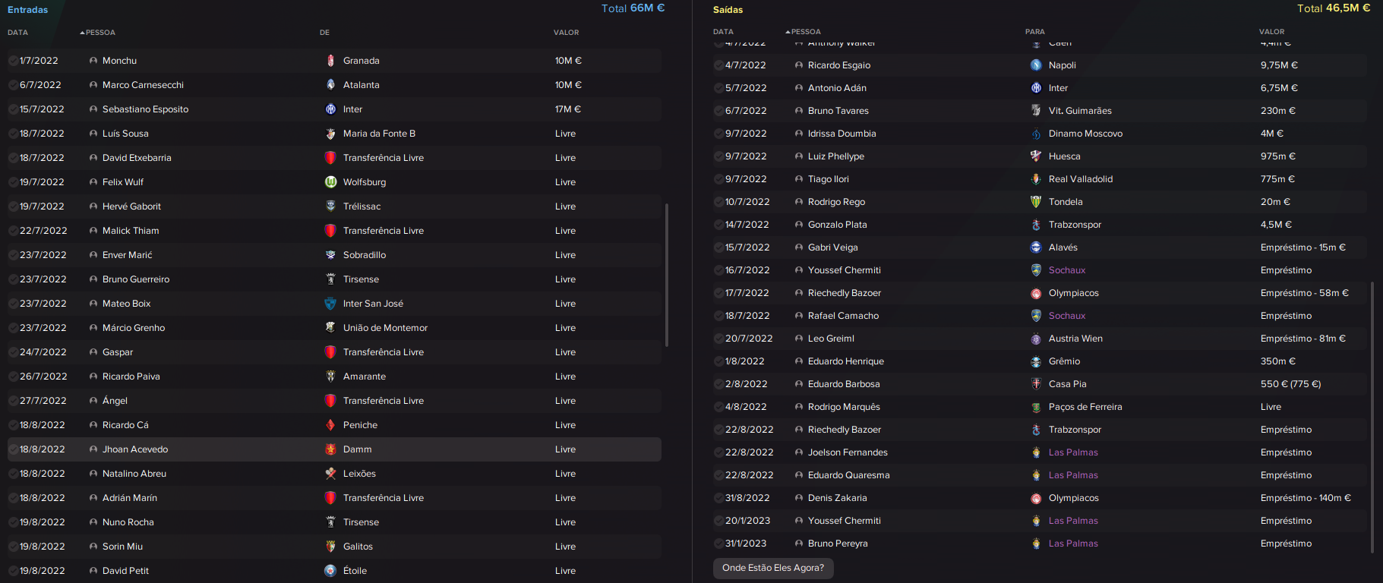Click the Leixões club badge

click(330, 474)
